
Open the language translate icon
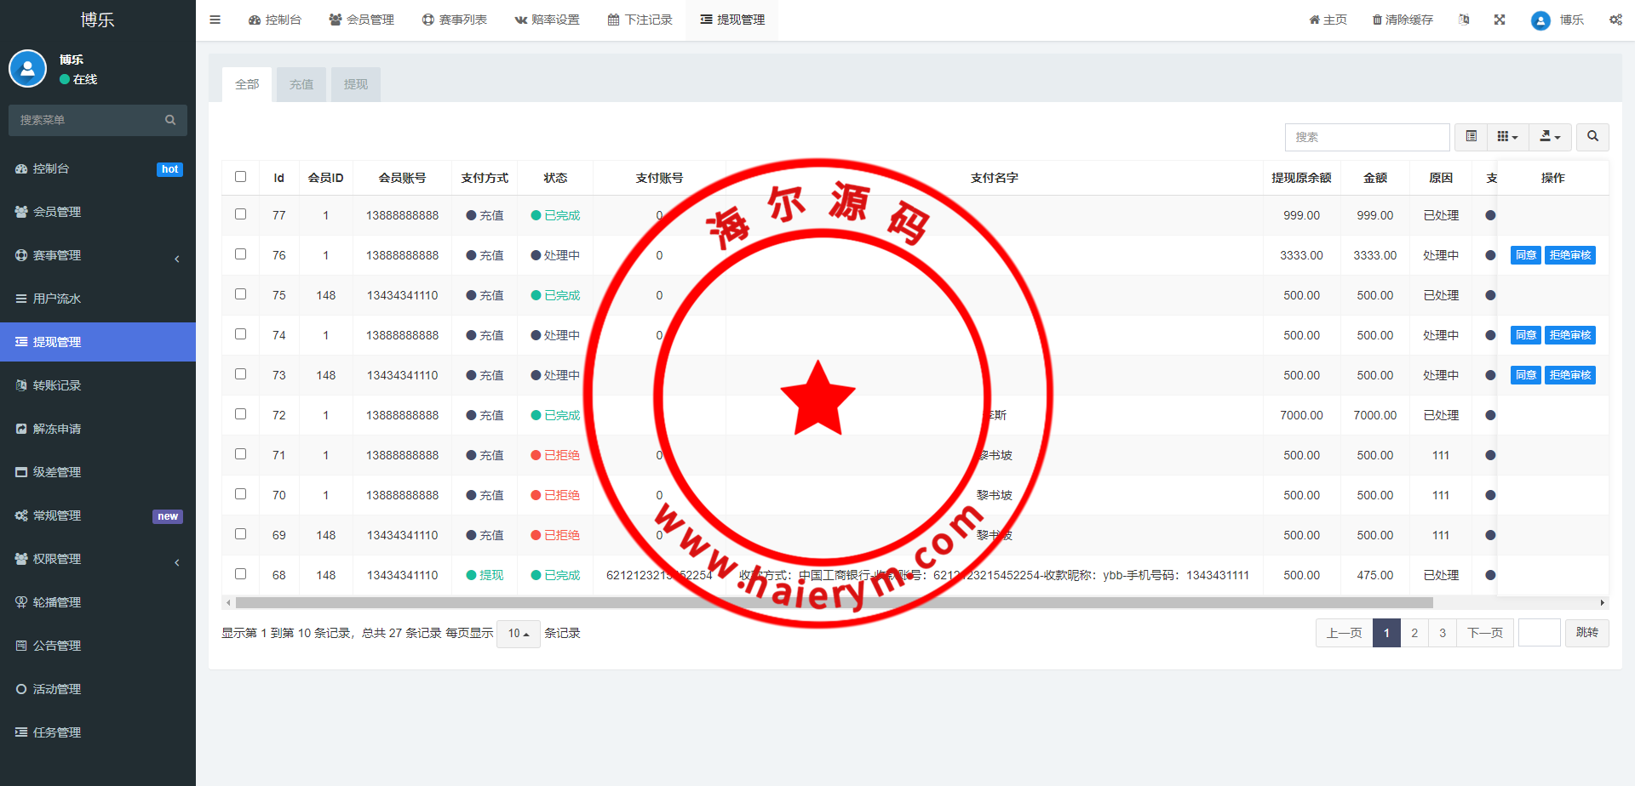1464,20
